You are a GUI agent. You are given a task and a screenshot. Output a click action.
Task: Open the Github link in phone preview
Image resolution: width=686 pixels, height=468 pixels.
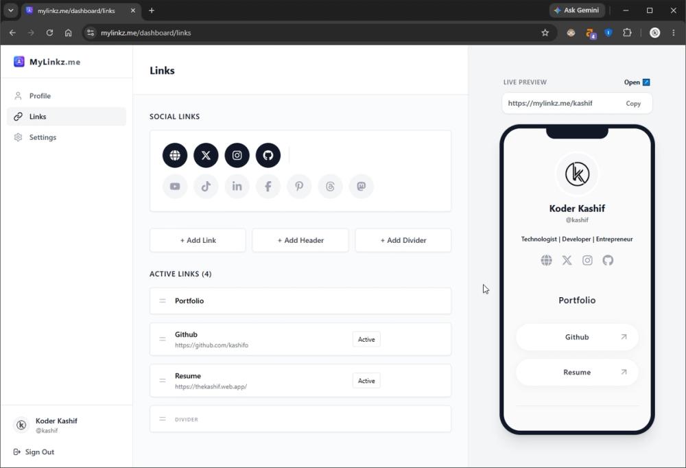click(x=577, y=337)
